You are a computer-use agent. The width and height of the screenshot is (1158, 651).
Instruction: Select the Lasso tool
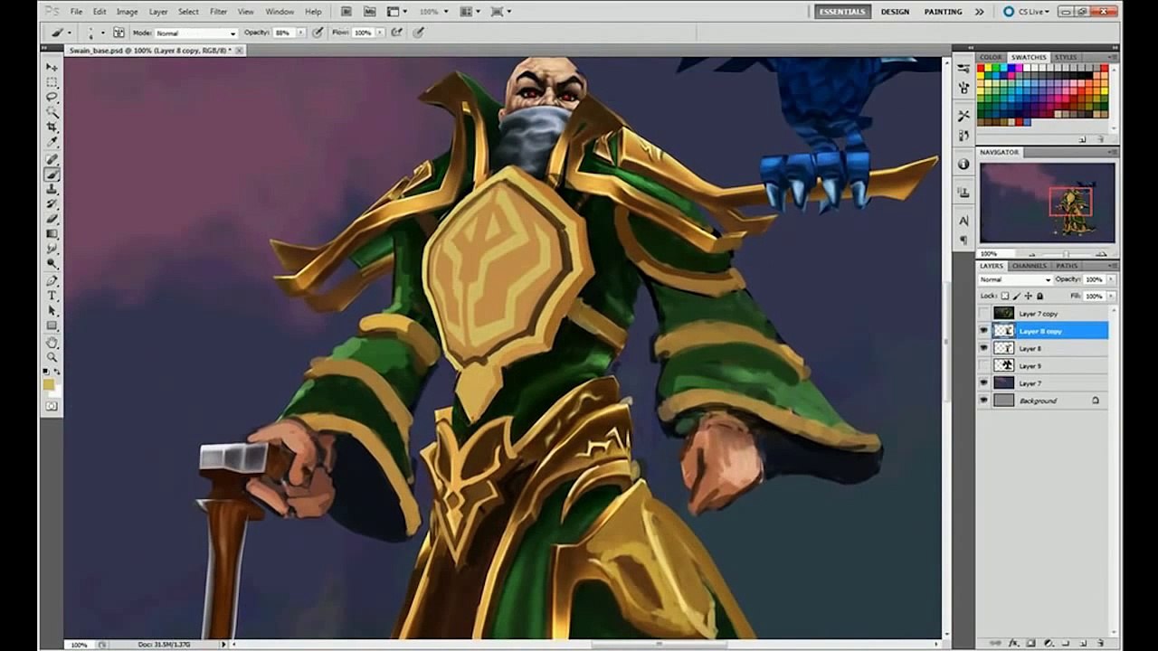pos(52,97)
